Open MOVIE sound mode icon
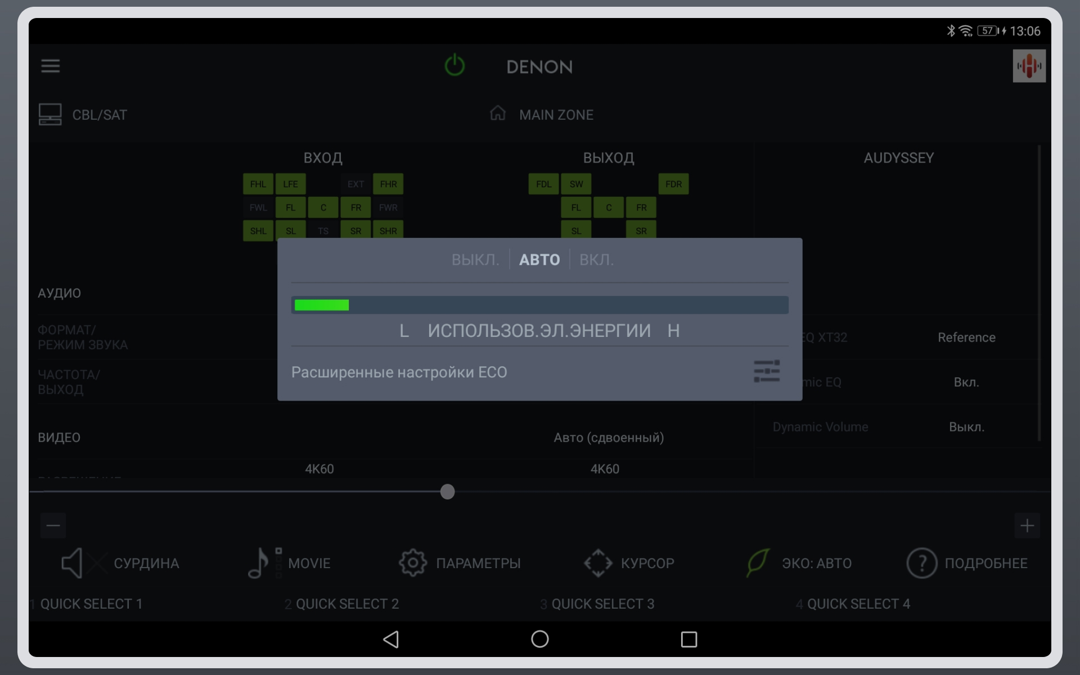Viewport: 1080px width, 675px height. pyautogui.click(x=265, y=563)
